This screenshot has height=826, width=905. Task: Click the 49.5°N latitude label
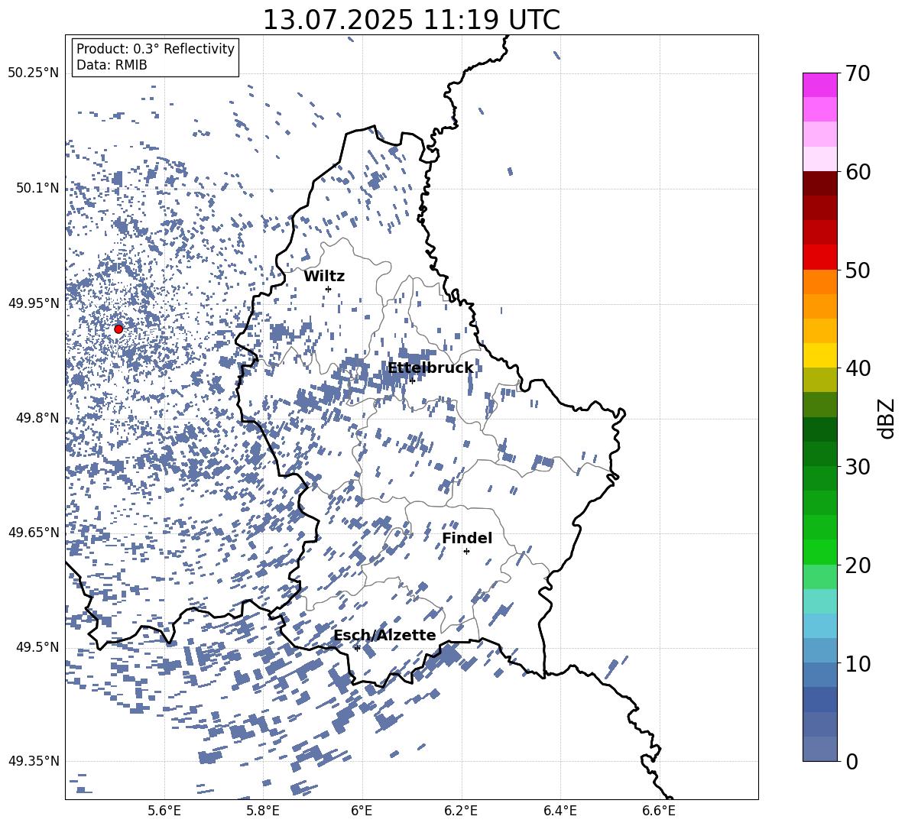37,647
